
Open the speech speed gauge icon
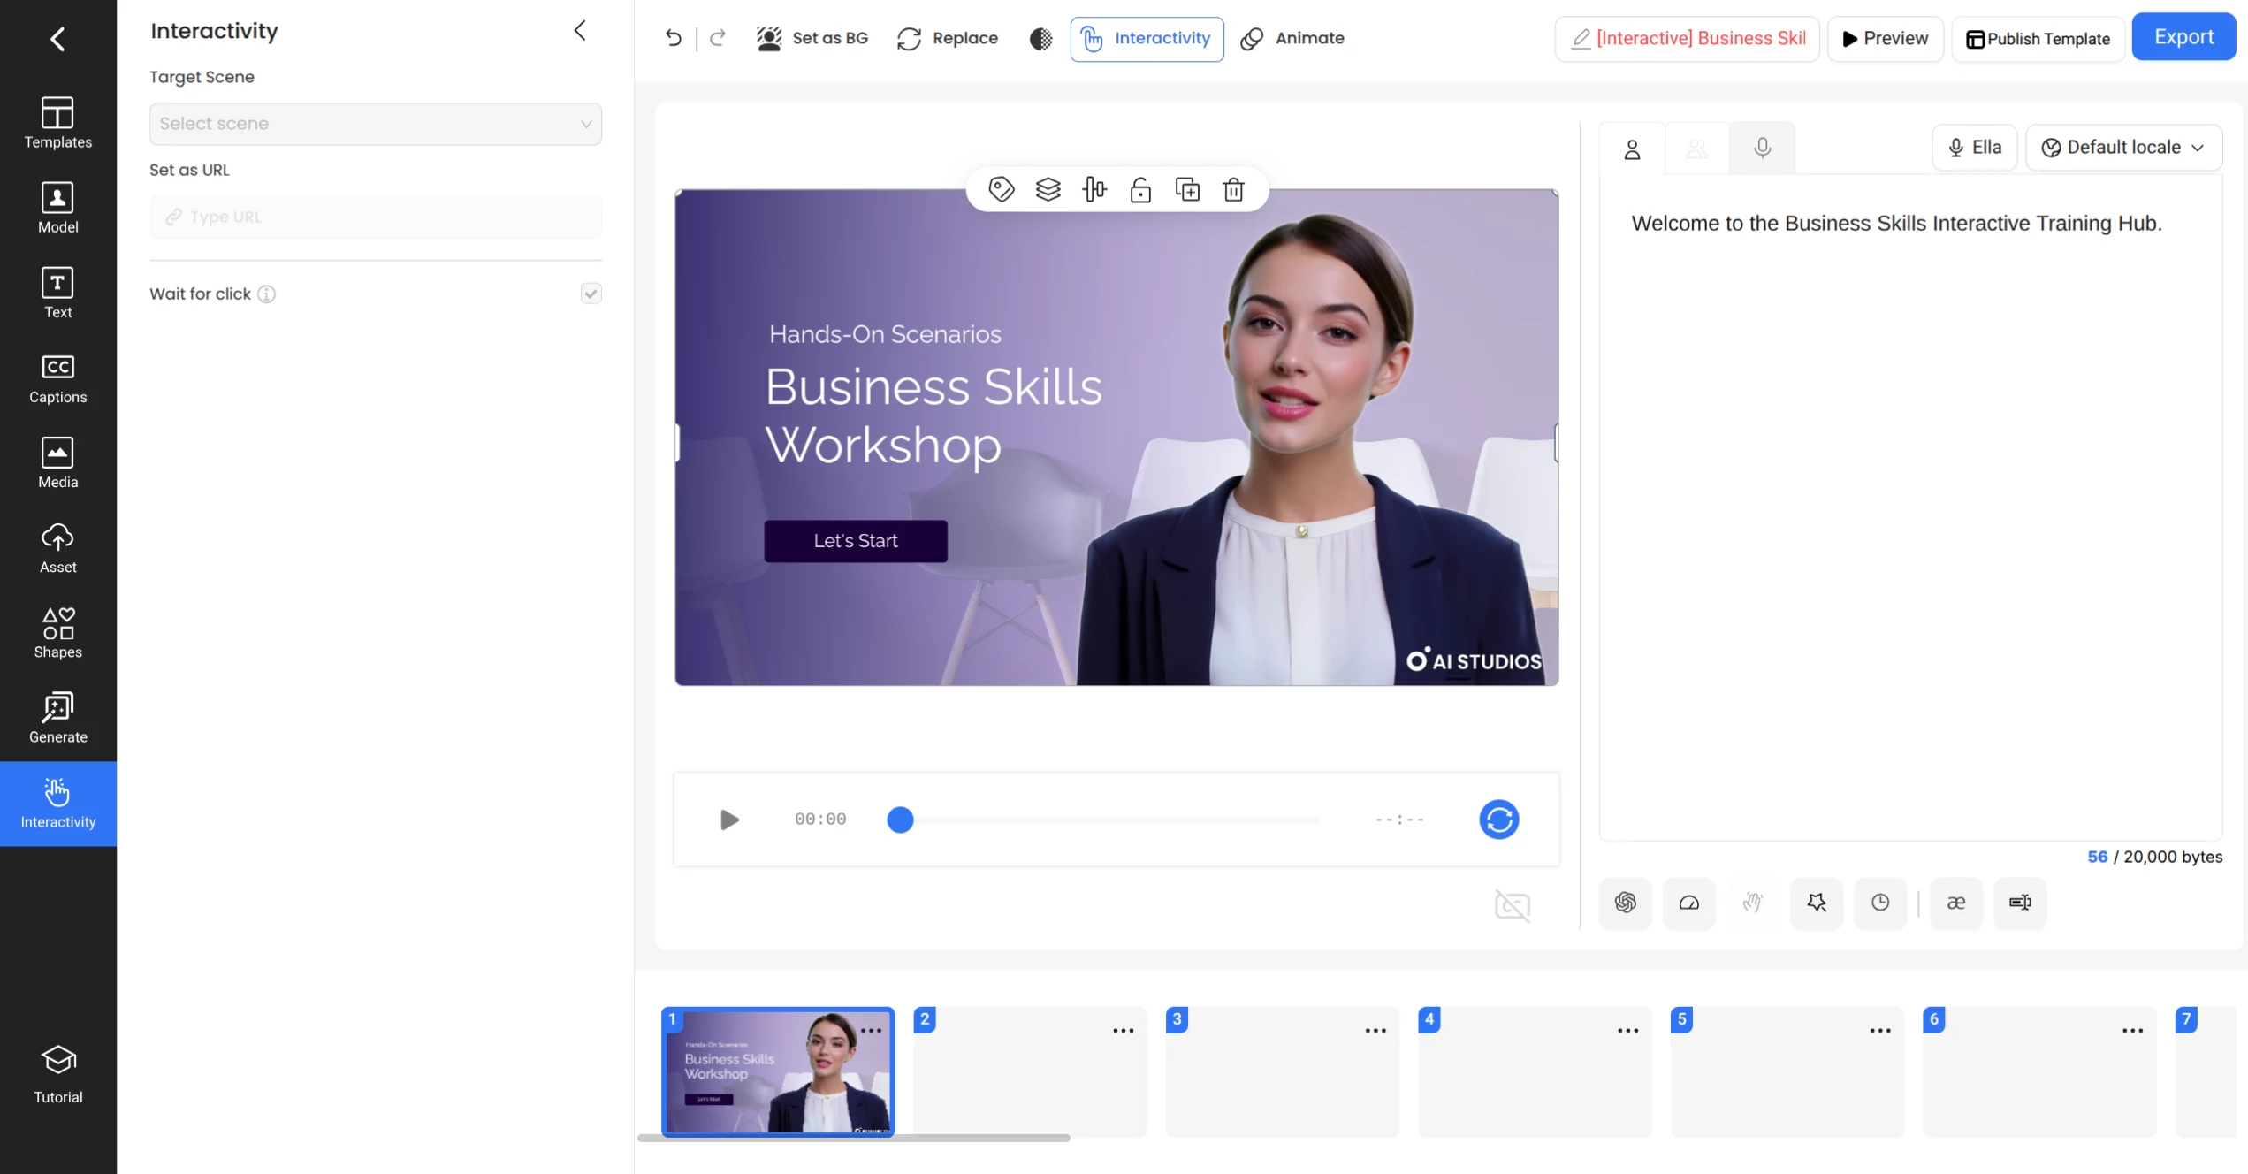(x=1689, y=903)
